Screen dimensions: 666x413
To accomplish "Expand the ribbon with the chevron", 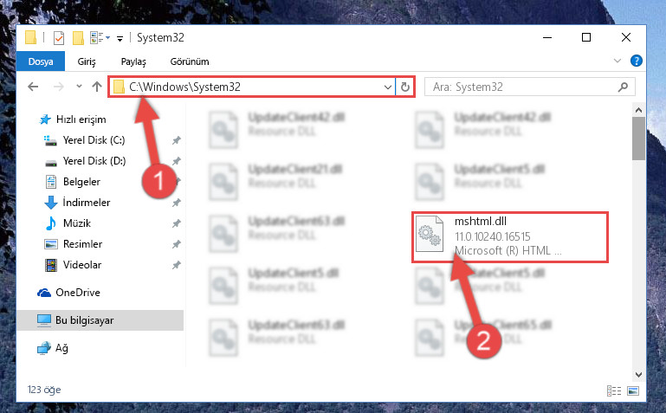I will pos(618,61).
